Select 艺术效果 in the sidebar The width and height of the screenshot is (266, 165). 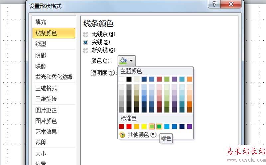click(x=54, y=132)
